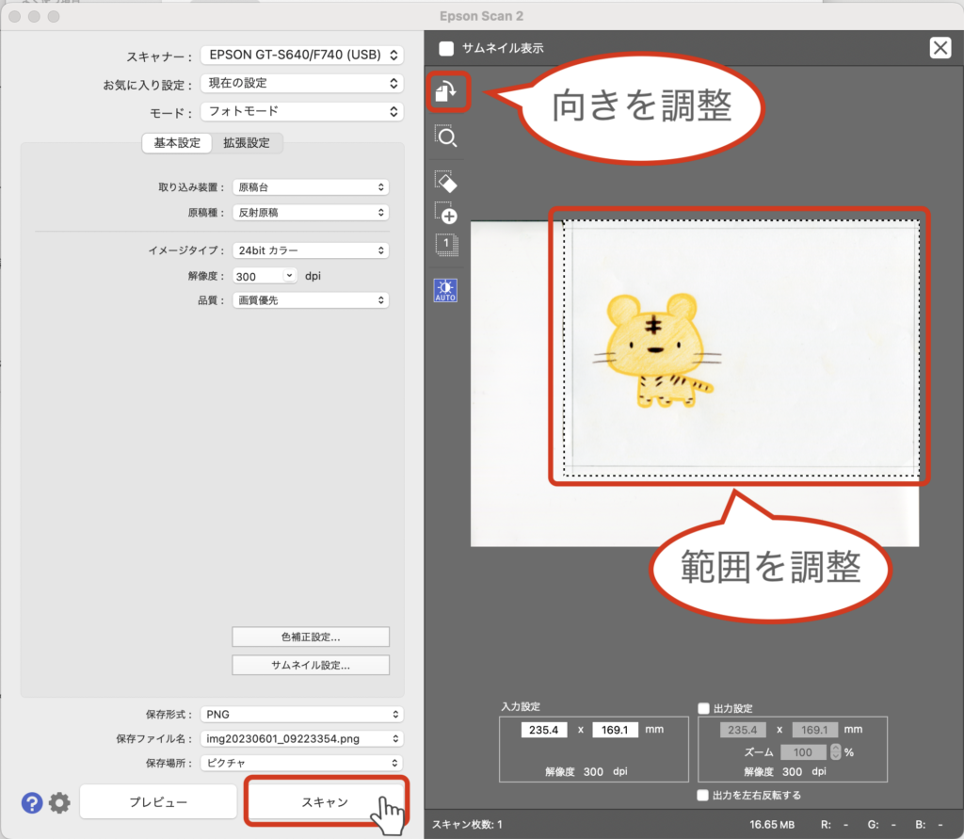Open the settings gear icon
The width and height of the screenshot is (964, 839).
(x=59, y=802)
